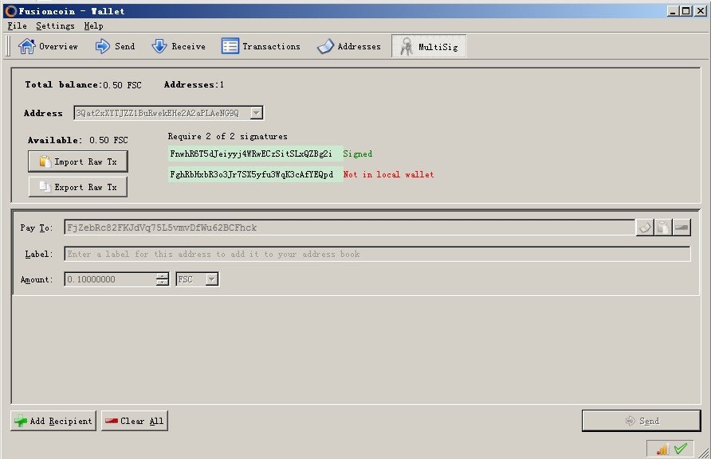
Task: Open the Addresses book tab
Action: [348, 46]
